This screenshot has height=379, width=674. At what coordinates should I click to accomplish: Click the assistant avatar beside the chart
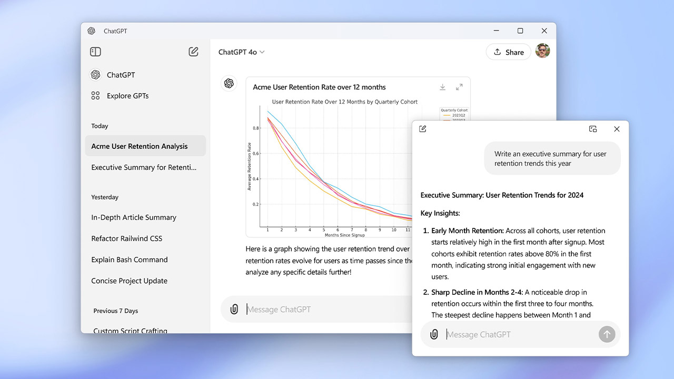(229, 83)
